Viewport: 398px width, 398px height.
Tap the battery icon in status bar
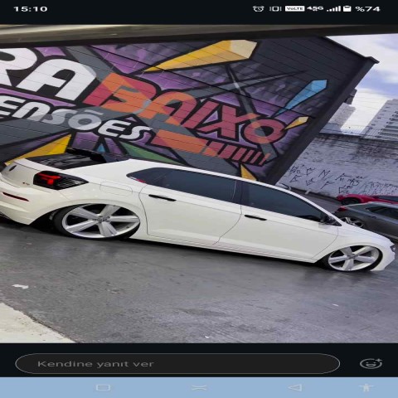point(347,9)
